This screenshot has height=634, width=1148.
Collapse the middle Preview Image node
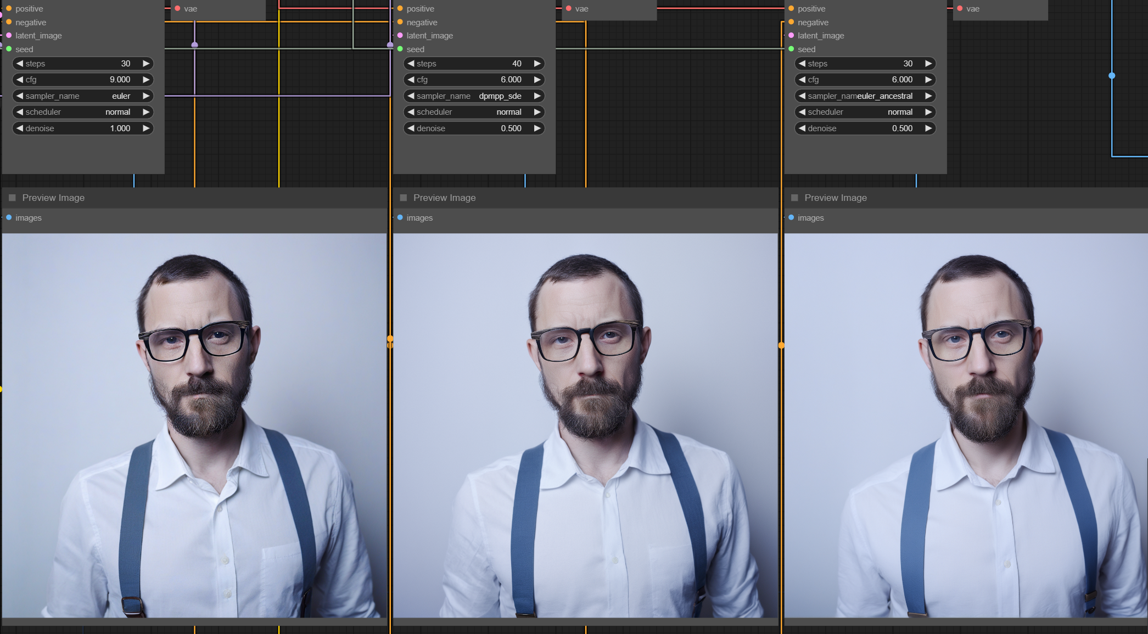403,197
